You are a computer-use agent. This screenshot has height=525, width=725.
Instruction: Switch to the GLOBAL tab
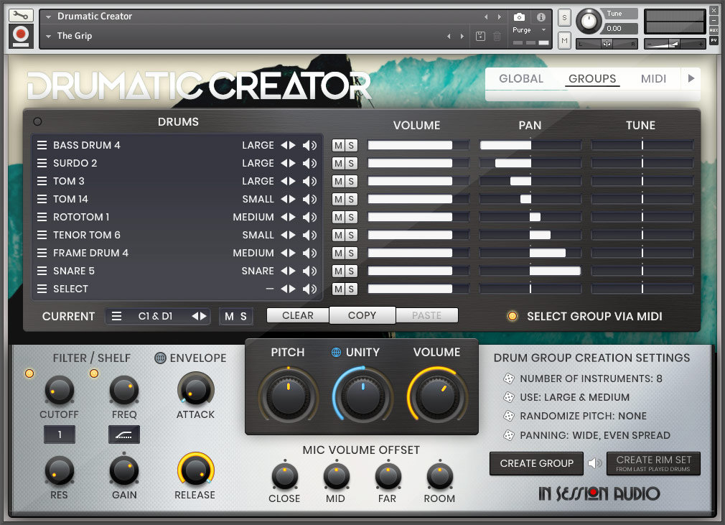(522, 79)
